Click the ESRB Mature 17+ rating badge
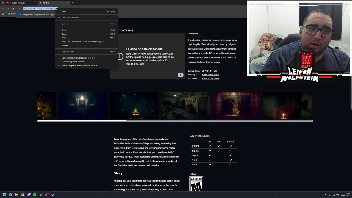This screenshot has width=352, height=198. (196, 184)
